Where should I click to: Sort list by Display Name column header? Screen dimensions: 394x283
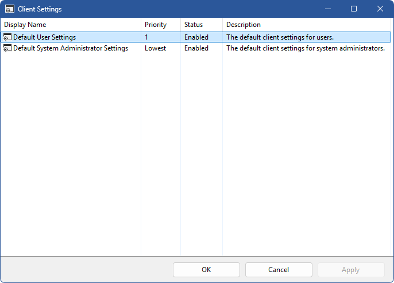[x=25, y=25]
